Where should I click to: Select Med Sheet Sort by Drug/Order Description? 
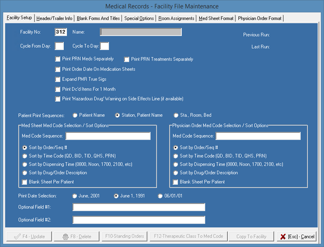[x=25, y=173]
